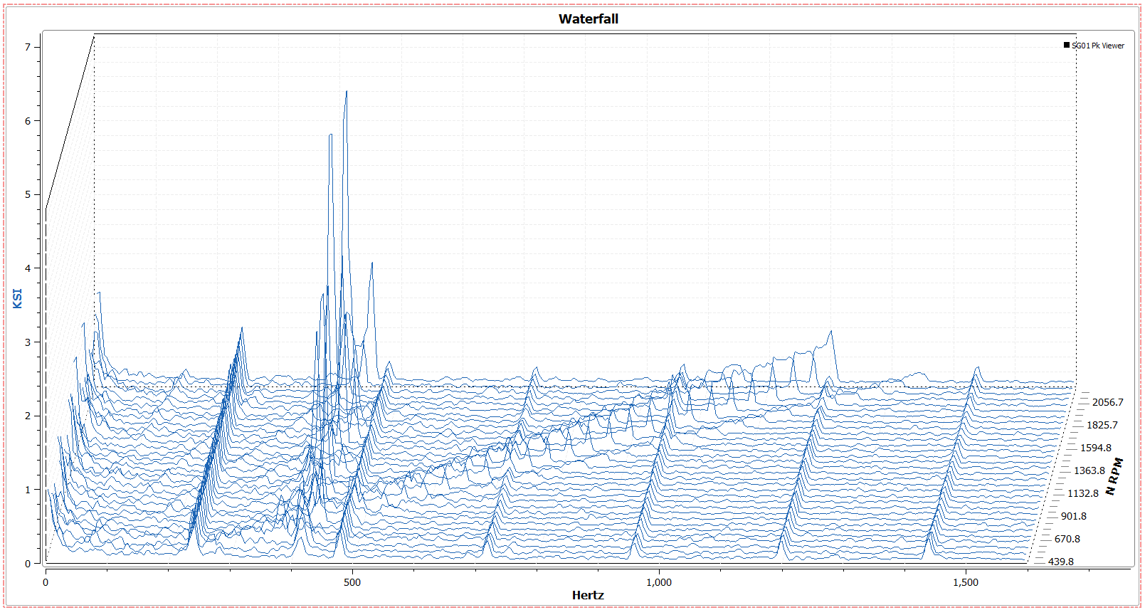
Task: Click the 1,000 Hertz tick label
Action: 659,582
